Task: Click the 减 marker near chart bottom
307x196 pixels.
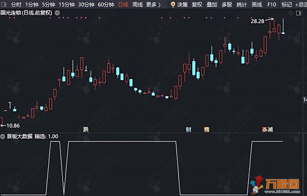Action: pos(271,130)
